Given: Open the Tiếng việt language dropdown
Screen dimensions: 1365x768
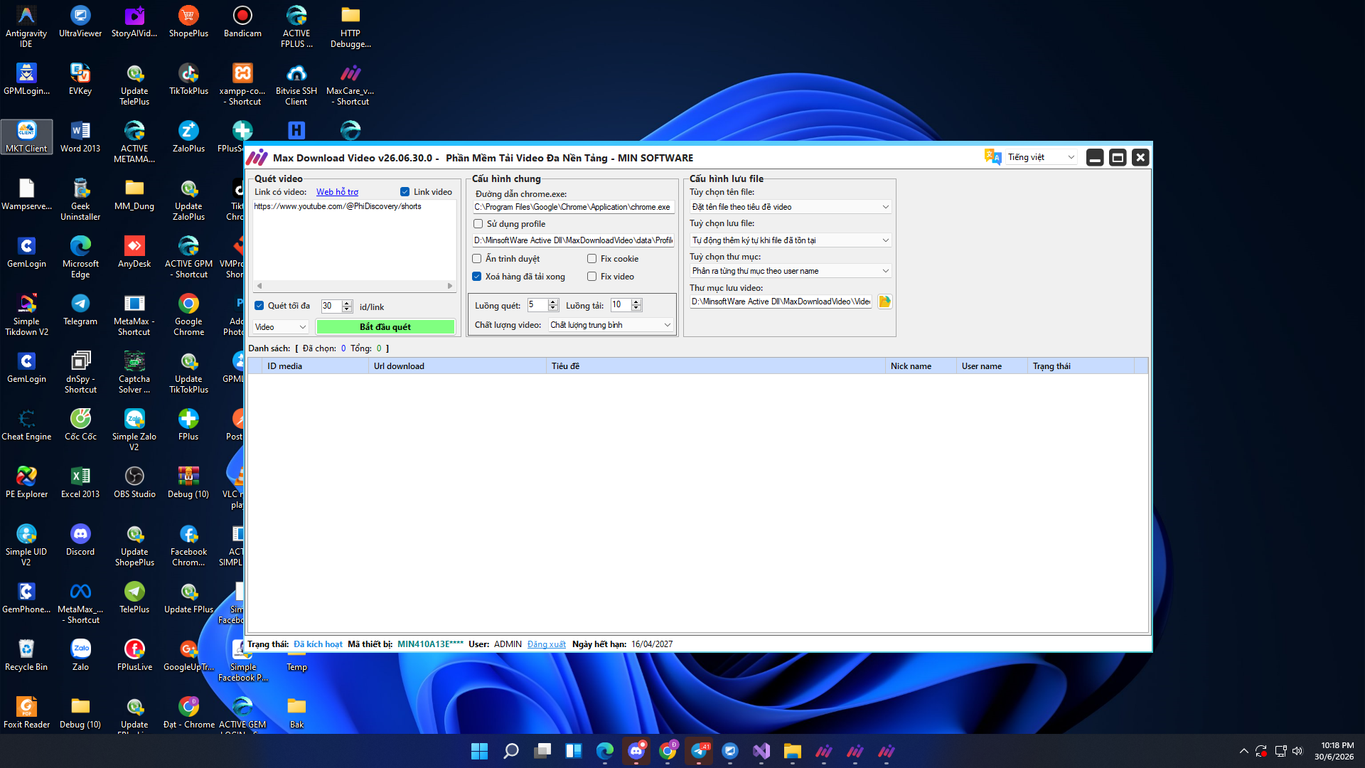Looking at the screenshot, I should click(x=1041, y=157).
